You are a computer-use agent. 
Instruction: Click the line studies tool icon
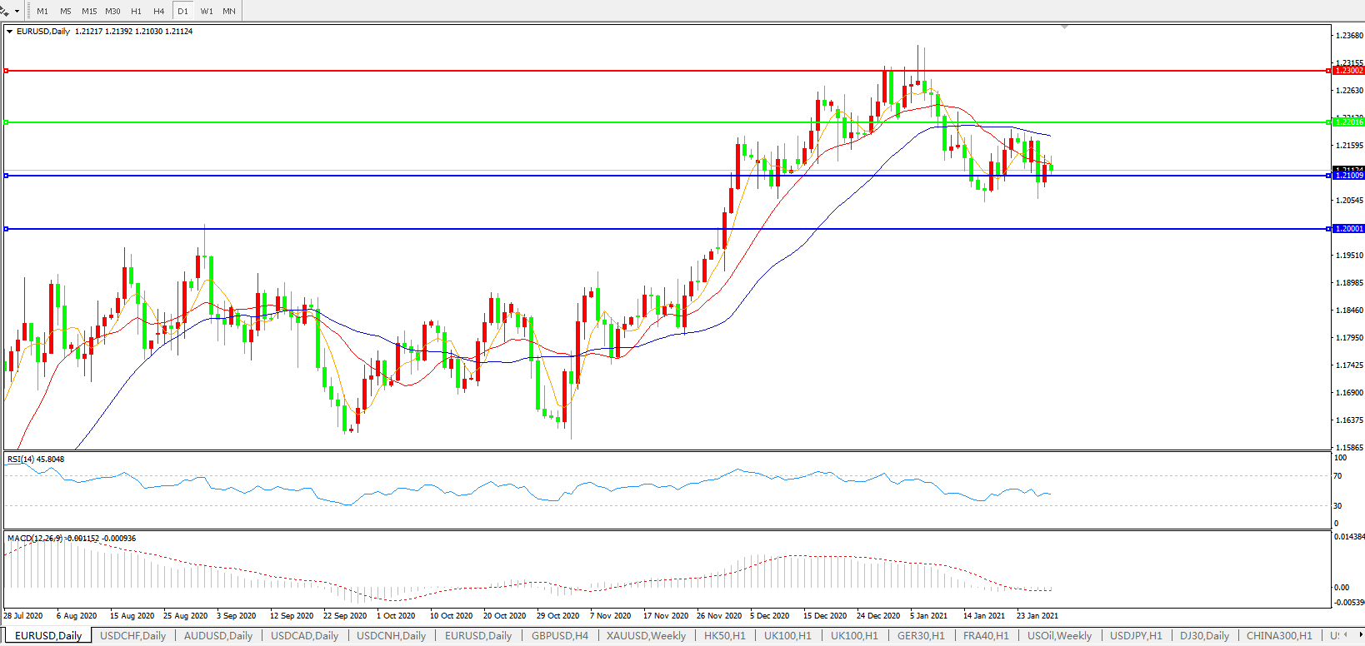click(5, 12)
